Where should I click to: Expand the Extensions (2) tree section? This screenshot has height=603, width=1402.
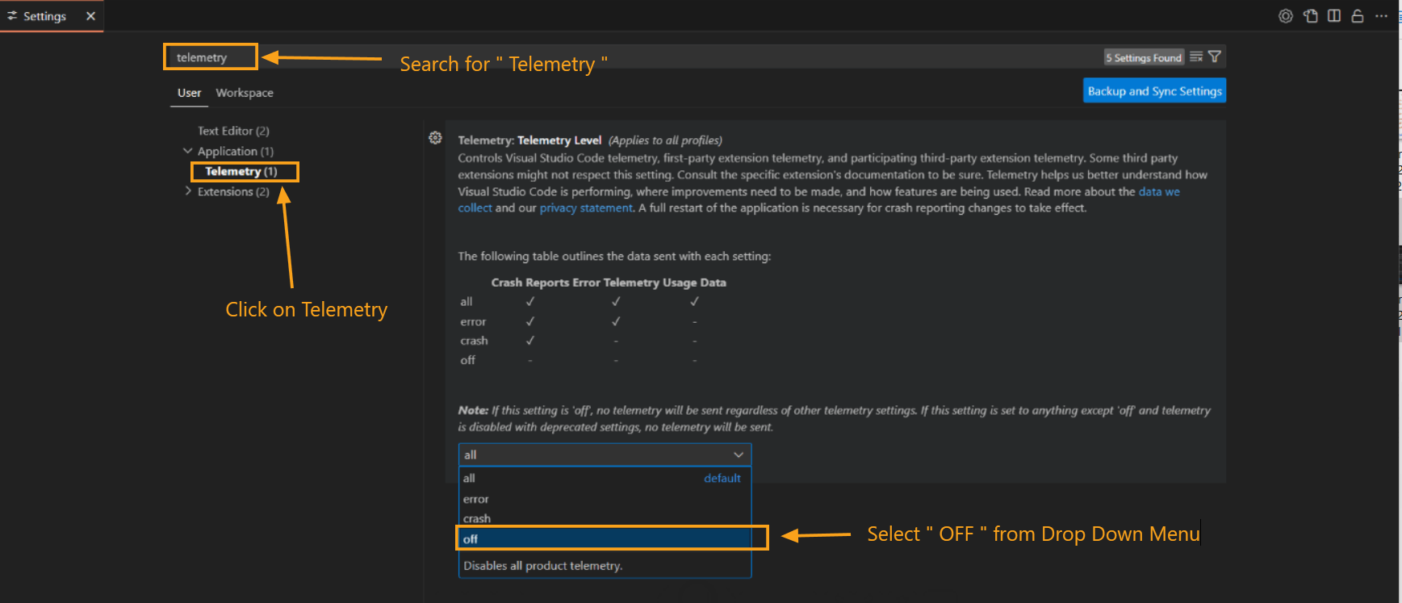coord(188,191)
